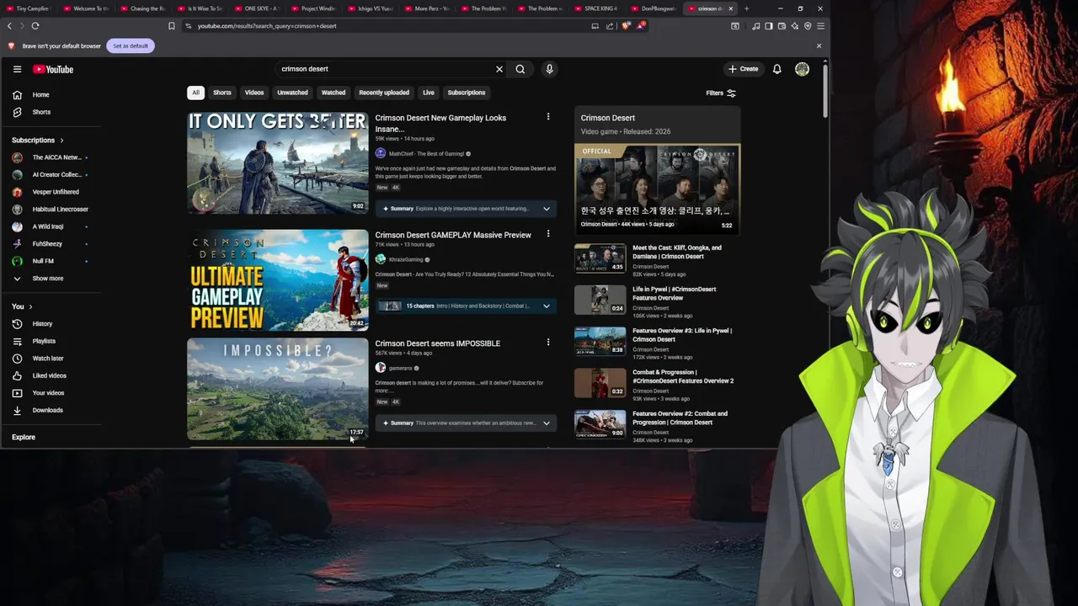Switch to the Tiny Campfire browser tab

tap(29, 8)
